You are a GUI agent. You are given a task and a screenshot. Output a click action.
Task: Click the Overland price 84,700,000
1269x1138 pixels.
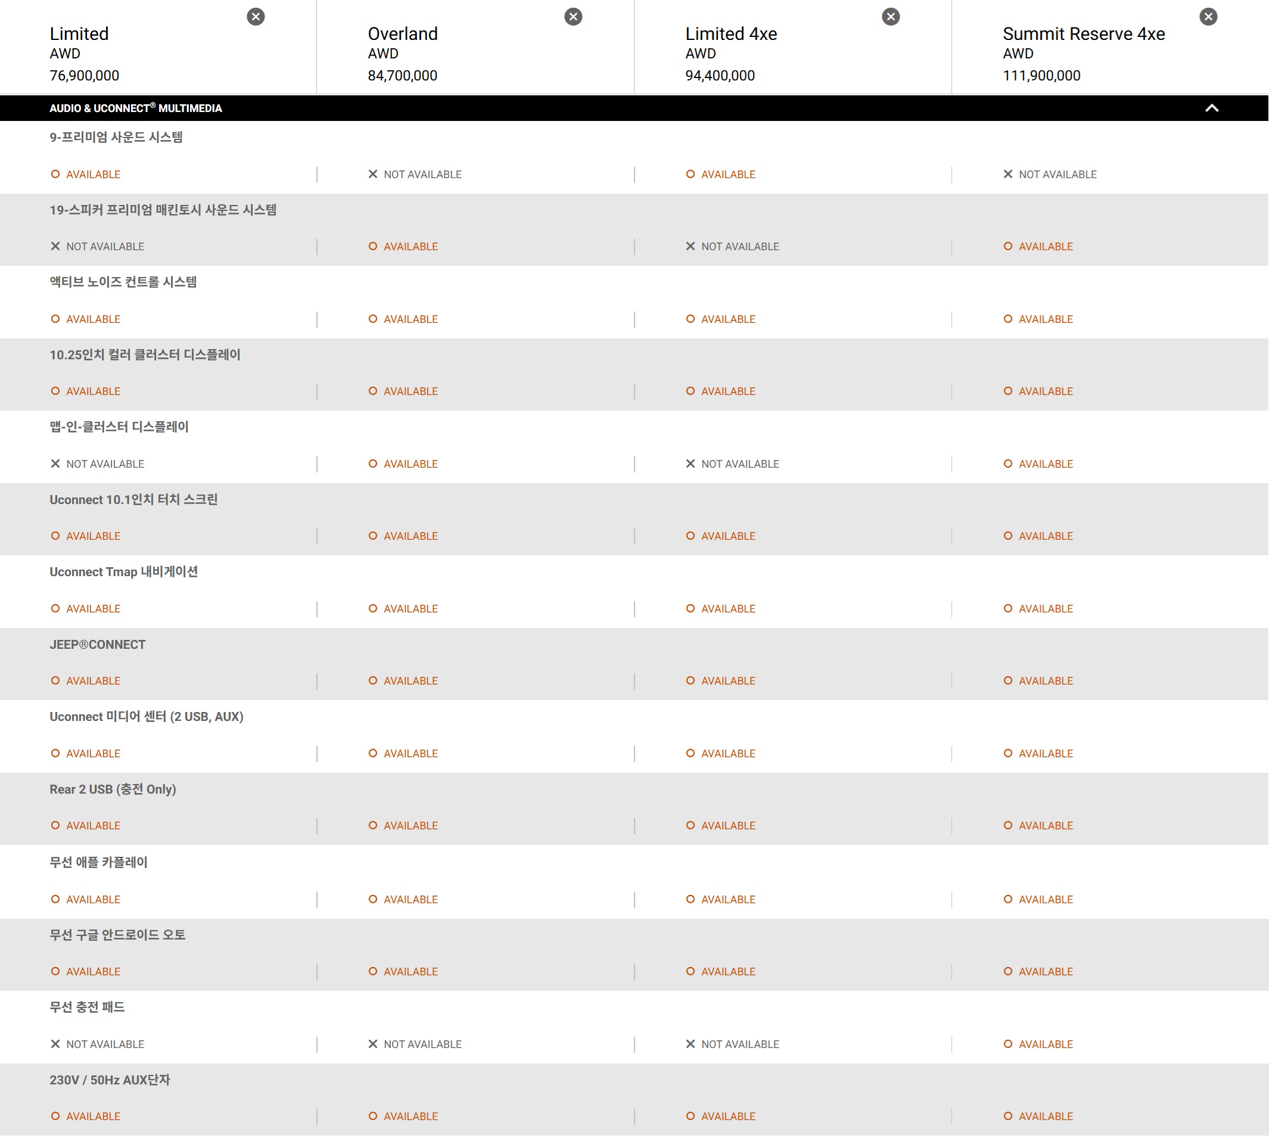403,76
